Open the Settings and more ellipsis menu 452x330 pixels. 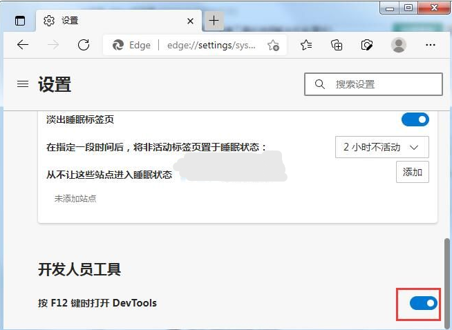coord(431,45)
